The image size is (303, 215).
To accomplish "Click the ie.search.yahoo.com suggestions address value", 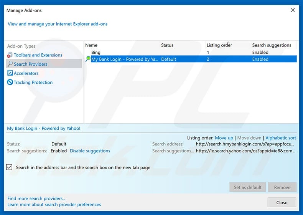I will (245, 151).
